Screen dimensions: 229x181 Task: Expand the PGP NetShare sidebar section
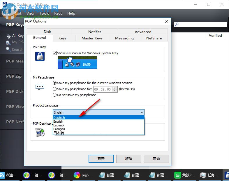tap(12, 122)
